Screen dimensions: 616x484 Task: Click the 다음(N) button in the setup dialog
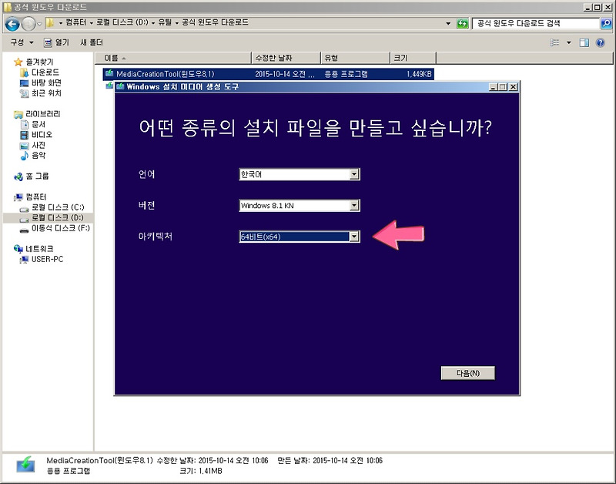[x=468, y=373]
